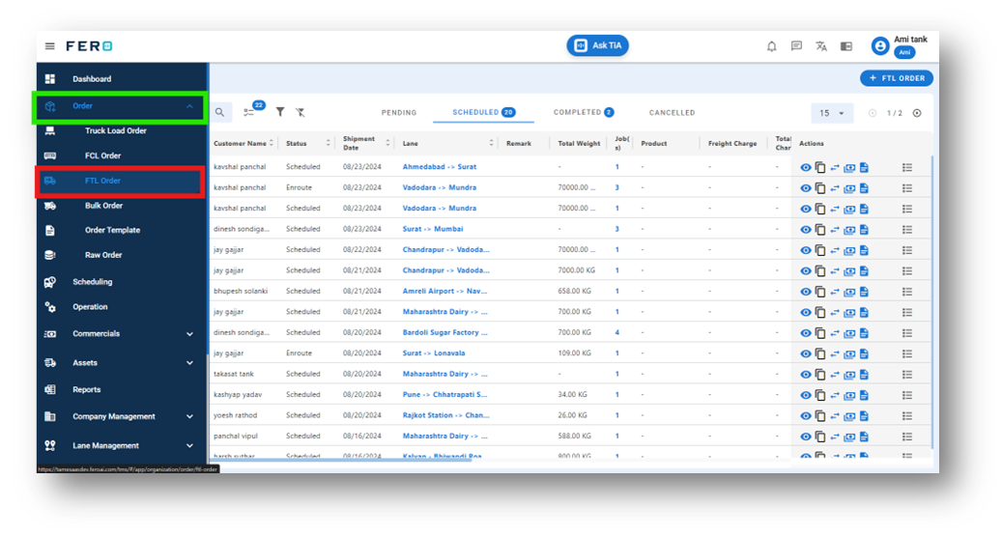The image size is (1002, 536).
Task: Expand the Lane Management chevron
Action: tap(189, 446)
